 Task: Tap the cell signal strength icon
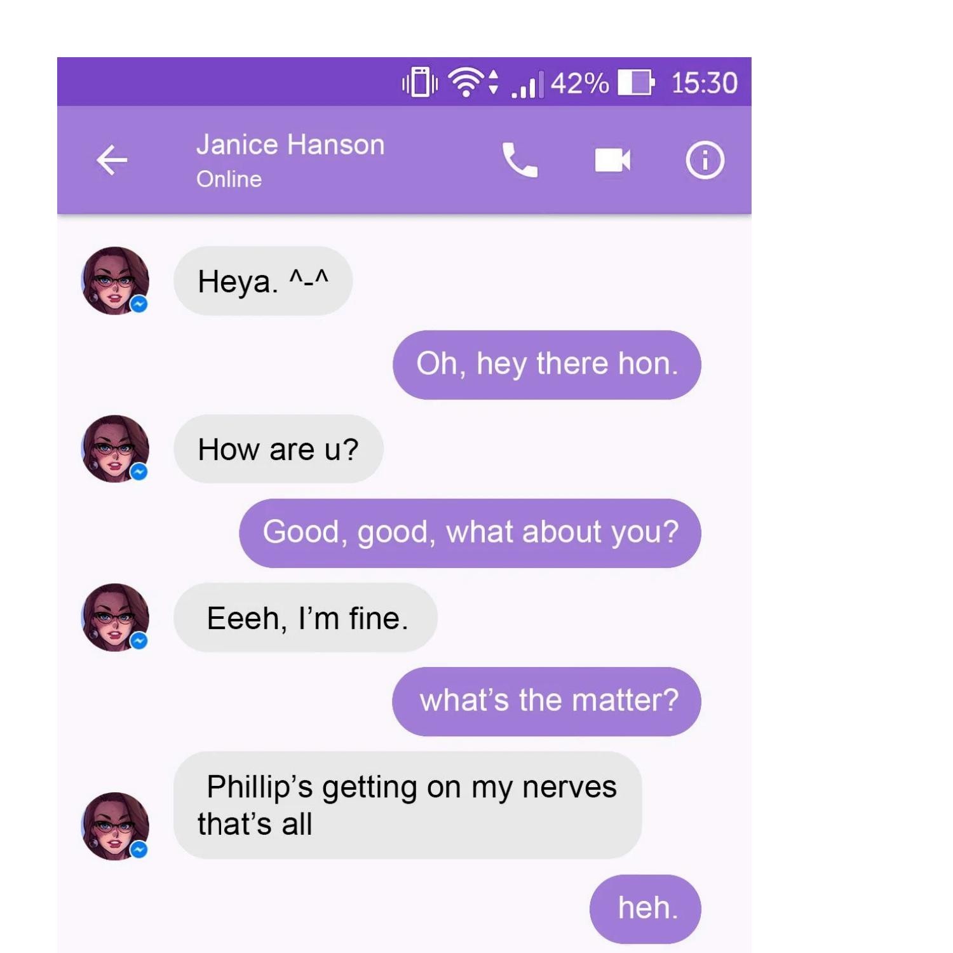(527, 84)
